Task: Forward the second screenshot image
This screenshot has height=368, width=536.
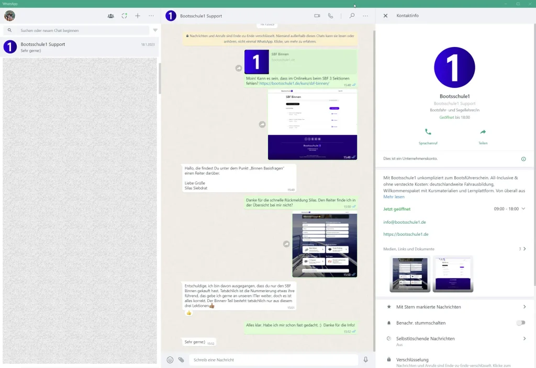Action: (x=286, y=244)
